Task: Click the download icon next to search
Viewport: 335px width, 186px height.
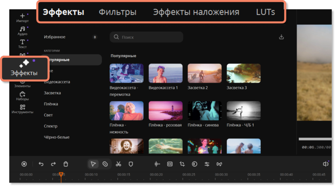Action: pyautogui.click(x=281, y=37)
